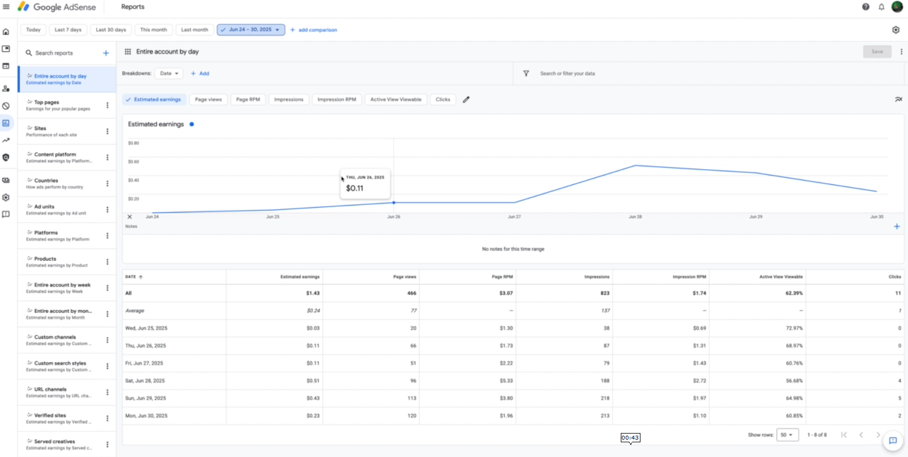The width and height of the screenshot is (908, 457).
Task: Select This month range
Action: click(153, 30)
